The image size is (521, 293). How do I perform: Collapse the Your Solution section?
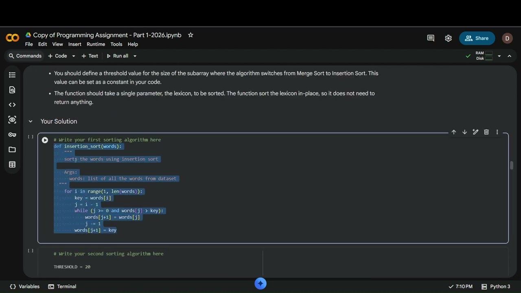click(x=31, y=121)
